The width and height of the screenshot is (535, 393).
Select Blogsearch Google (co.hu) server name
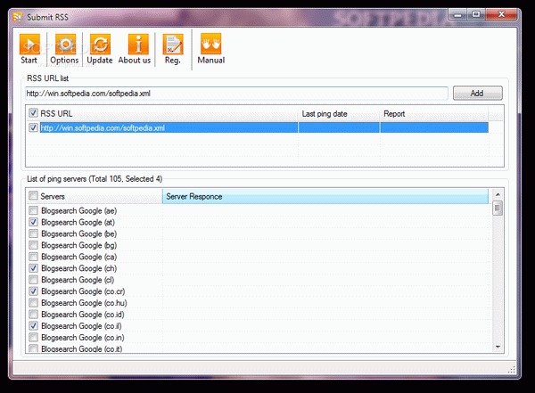(x=84, y=303)
